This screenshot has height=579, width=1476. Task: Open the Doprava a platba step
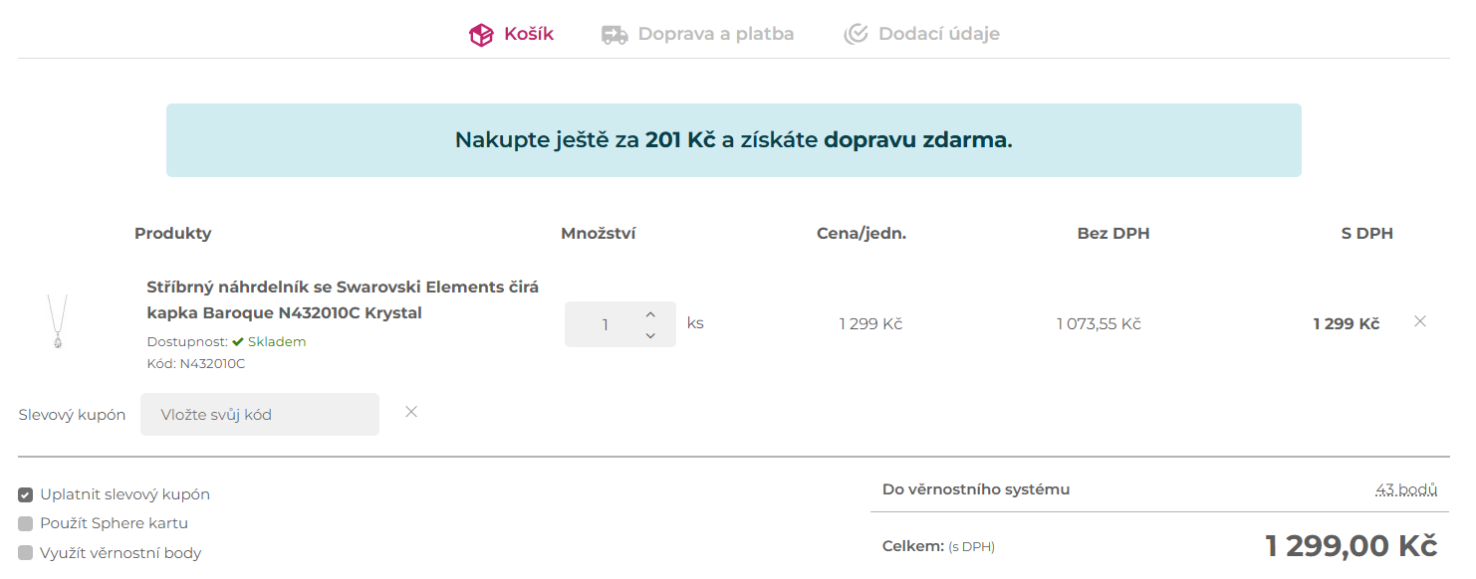(717, 33)
